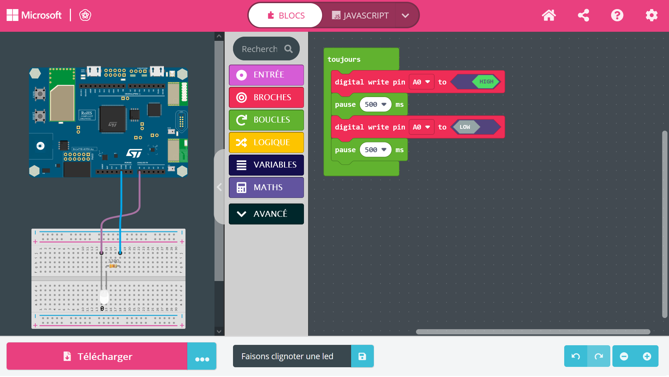The width and height of the screenshot is (669, 377).
Task: Click the Télécharger button
Action: pyautogui.click(x=97, y=356)
